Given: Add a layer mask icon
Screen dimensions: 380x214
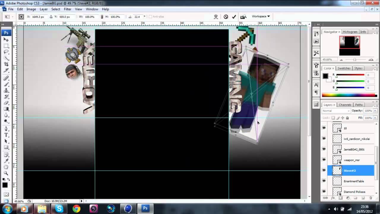Looking at the screenshot, I should pos(341,198).
